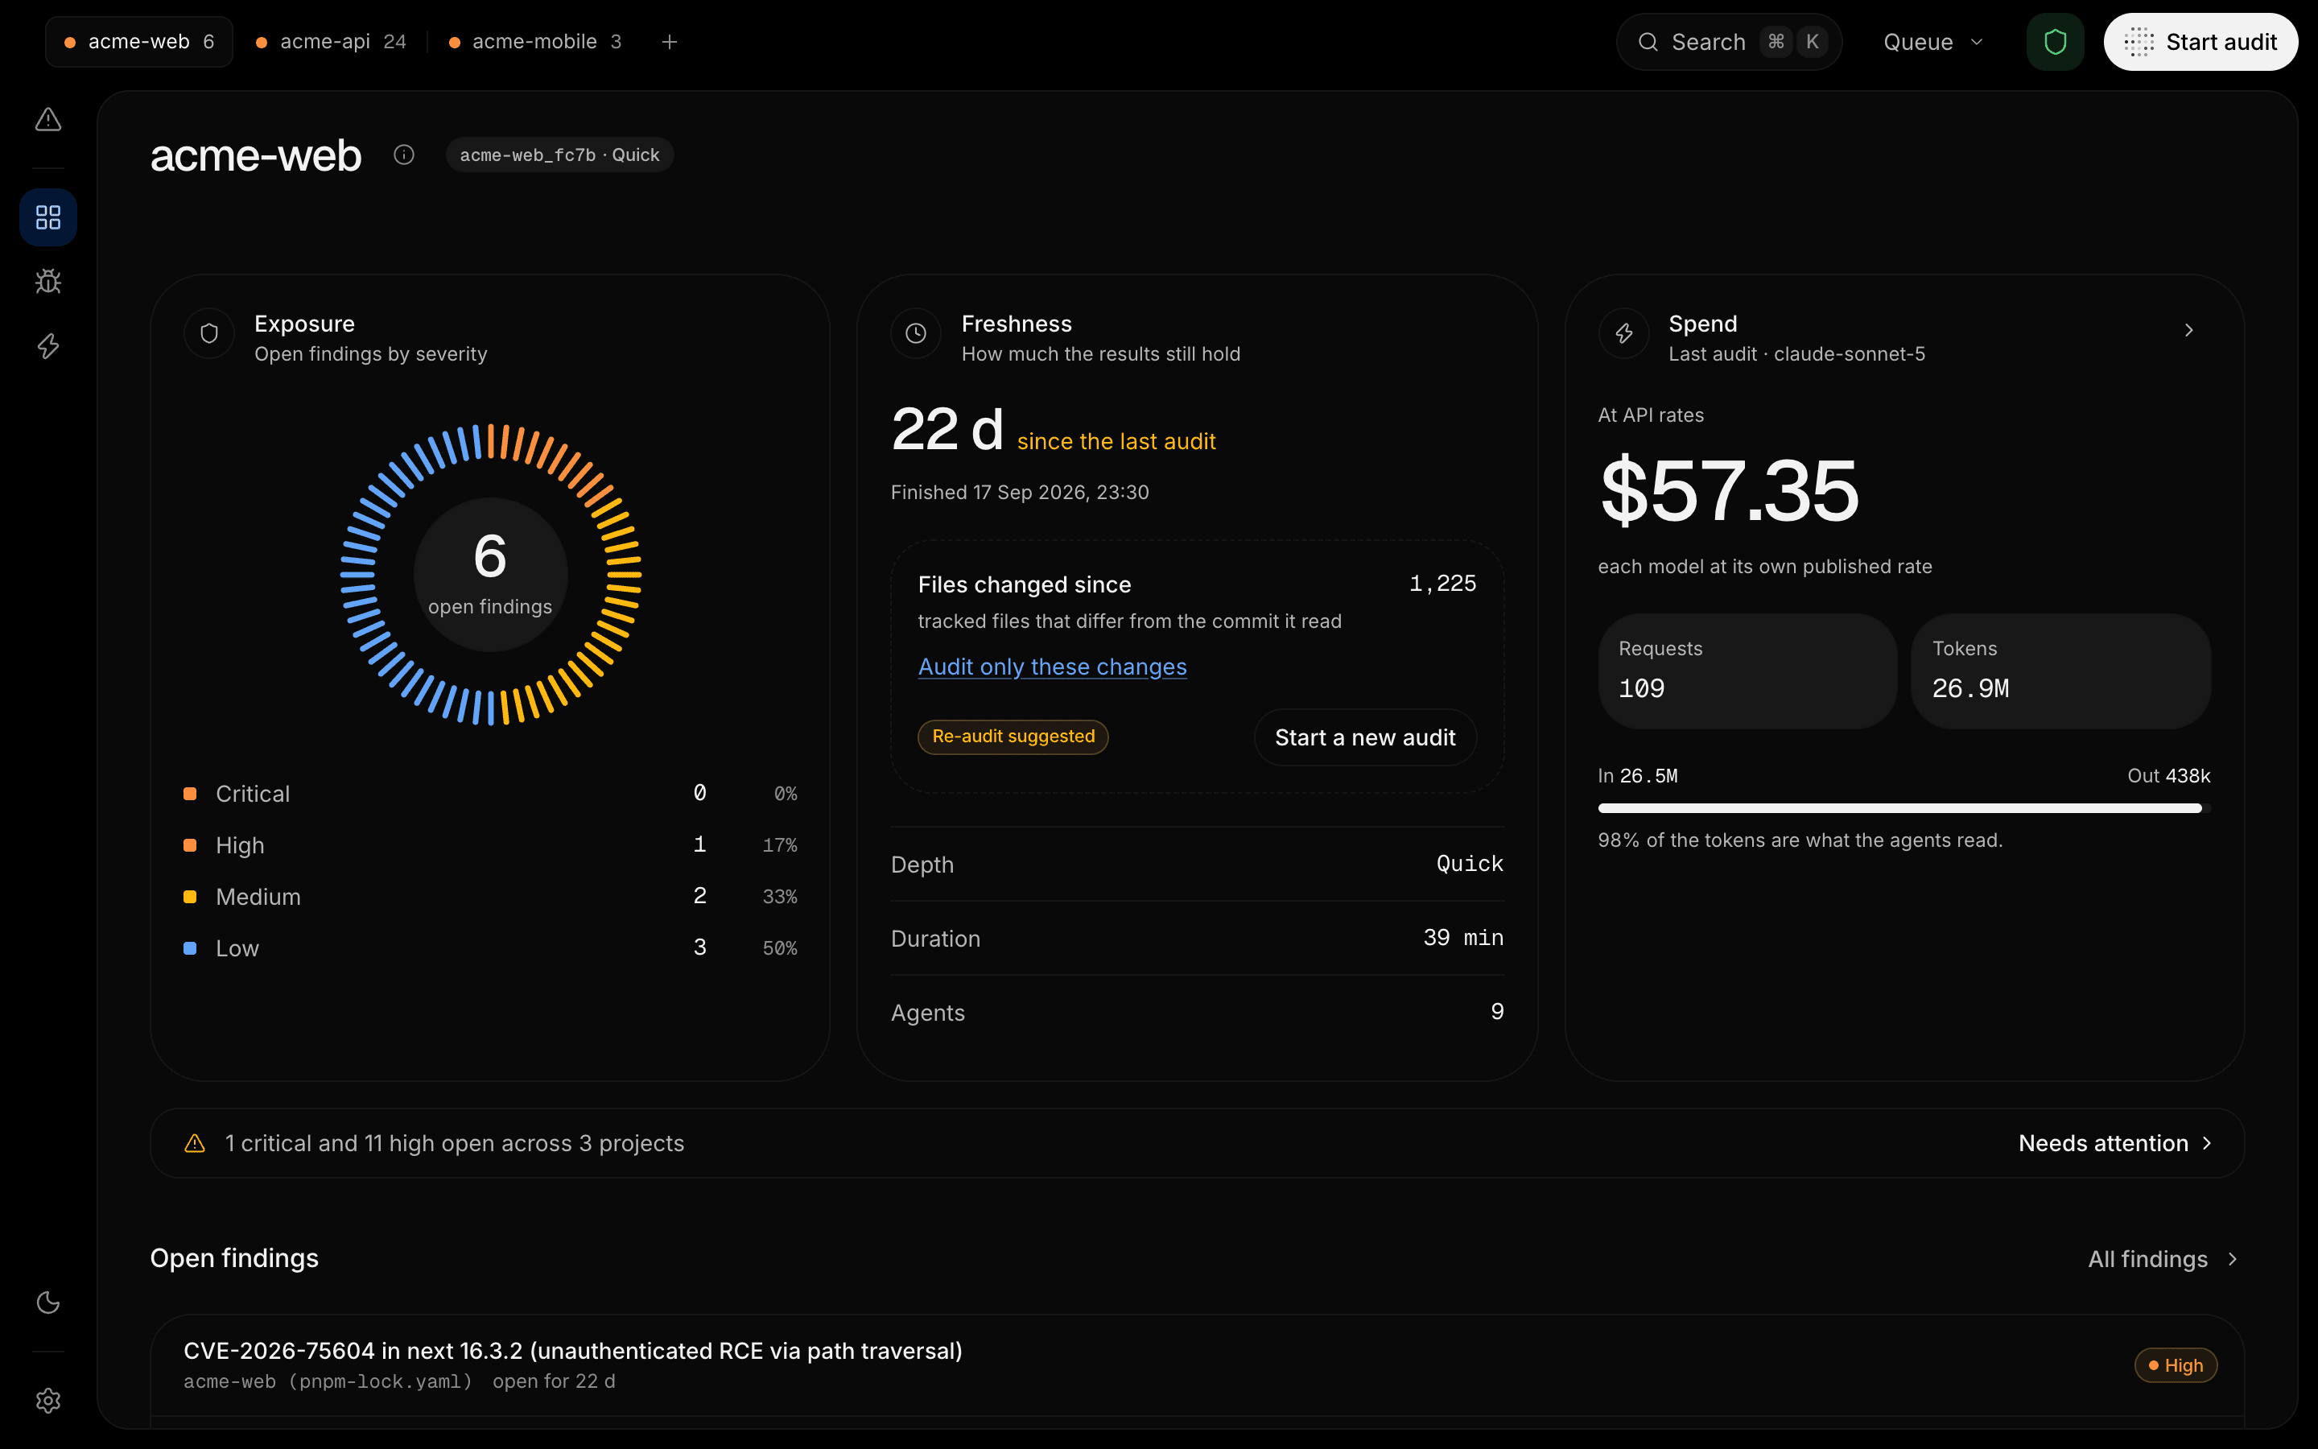
Task: Click the ⌘ shortcut key in search
Action: (1776, 42)
